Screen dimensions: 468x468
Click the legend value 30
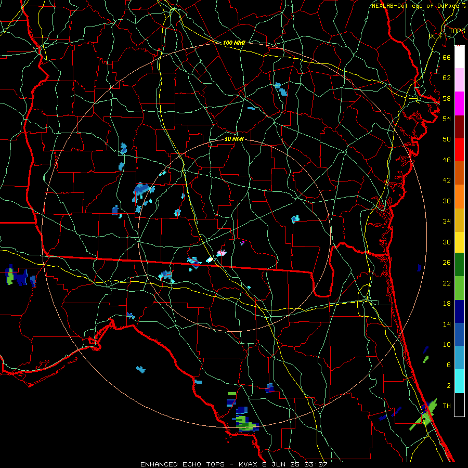click(x=447, y=242)
